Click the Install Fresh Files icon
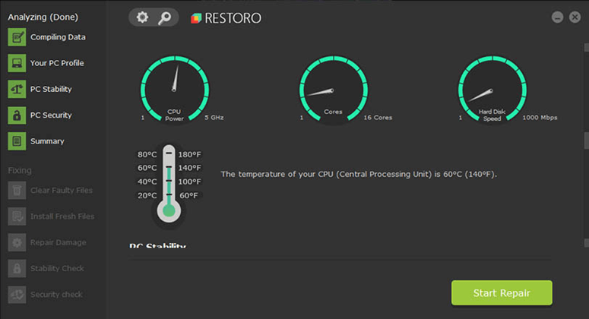The height and width of the screenshot is (319, 589). pos(17,216)
